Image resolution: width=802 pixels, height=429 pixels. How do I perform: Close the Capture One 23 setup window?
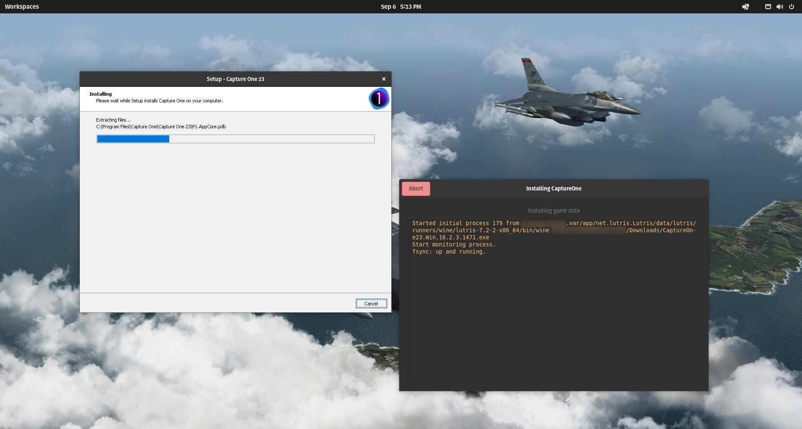click(x=383, y=79)
